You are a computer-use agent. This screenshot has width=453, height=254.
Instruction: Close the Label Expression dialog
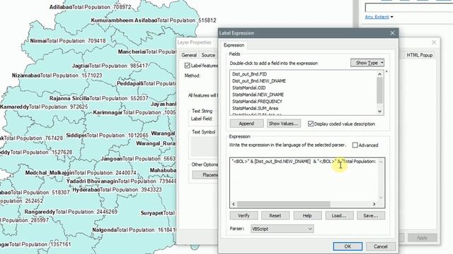(x=392, y=33)
